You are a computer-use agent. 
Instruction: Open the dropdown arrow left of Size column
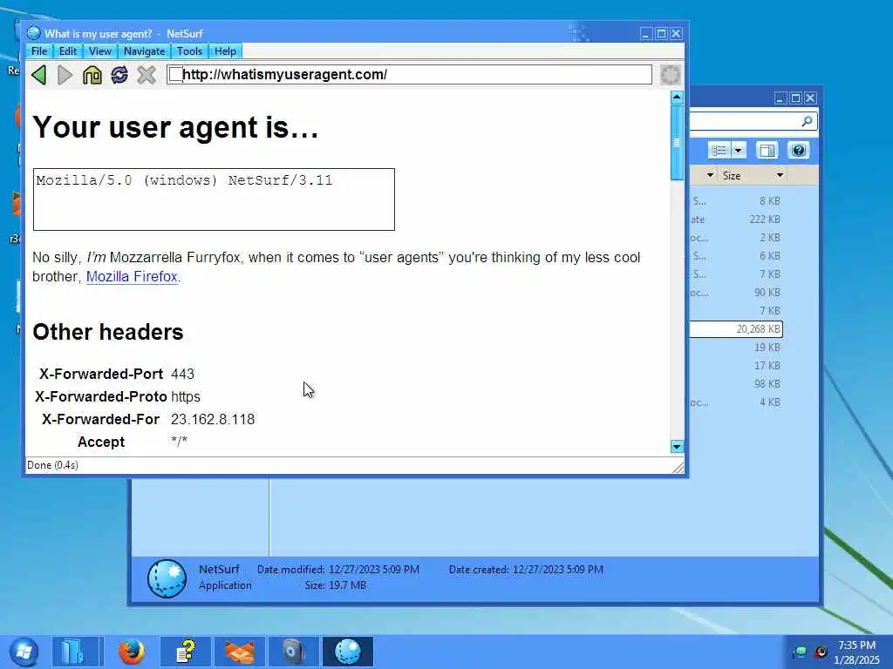point(710,175)
